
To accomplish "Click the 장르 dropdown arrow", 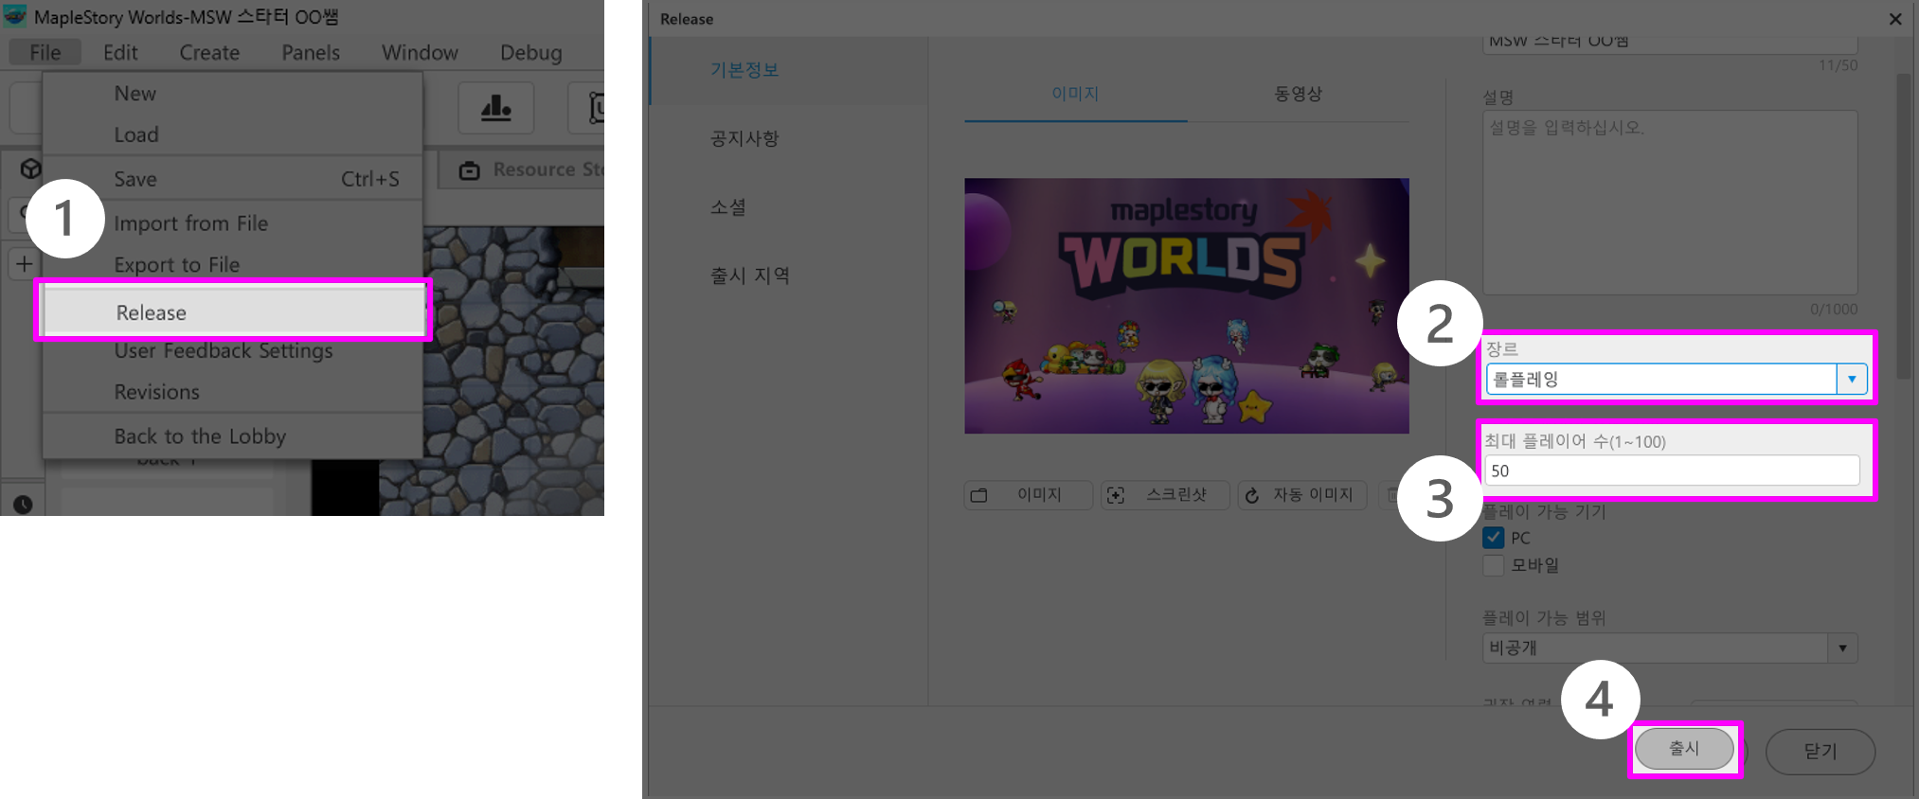I will 1852,380.
